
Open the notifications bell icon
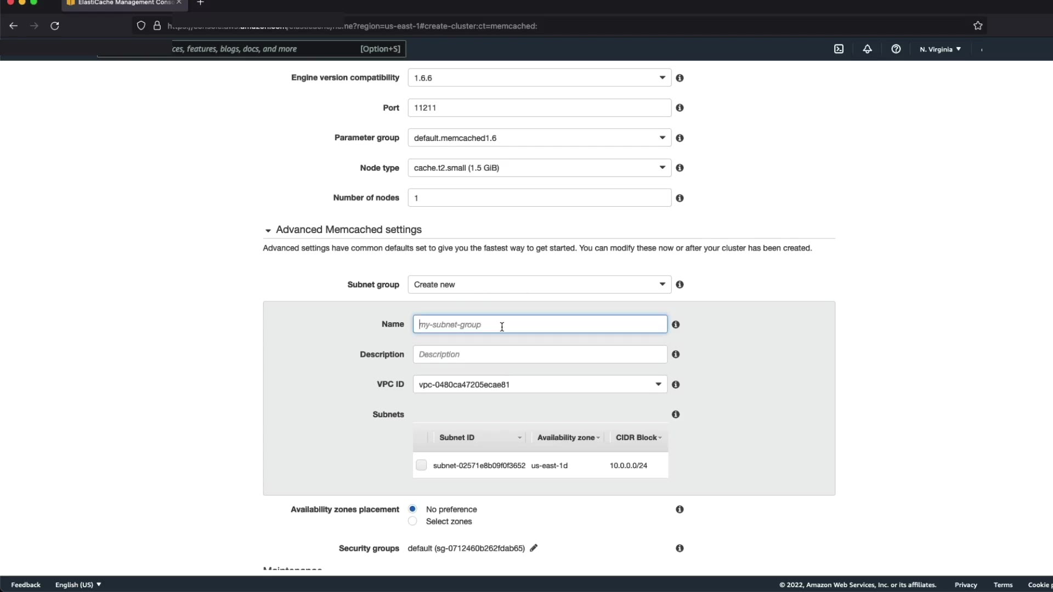coord(867,49)
